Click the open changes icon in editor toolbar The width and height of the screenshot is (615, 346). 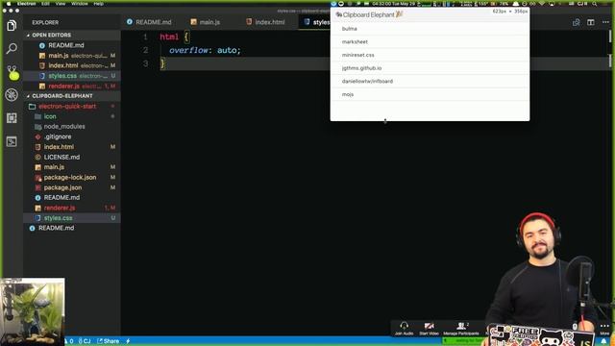pos(577,22)
